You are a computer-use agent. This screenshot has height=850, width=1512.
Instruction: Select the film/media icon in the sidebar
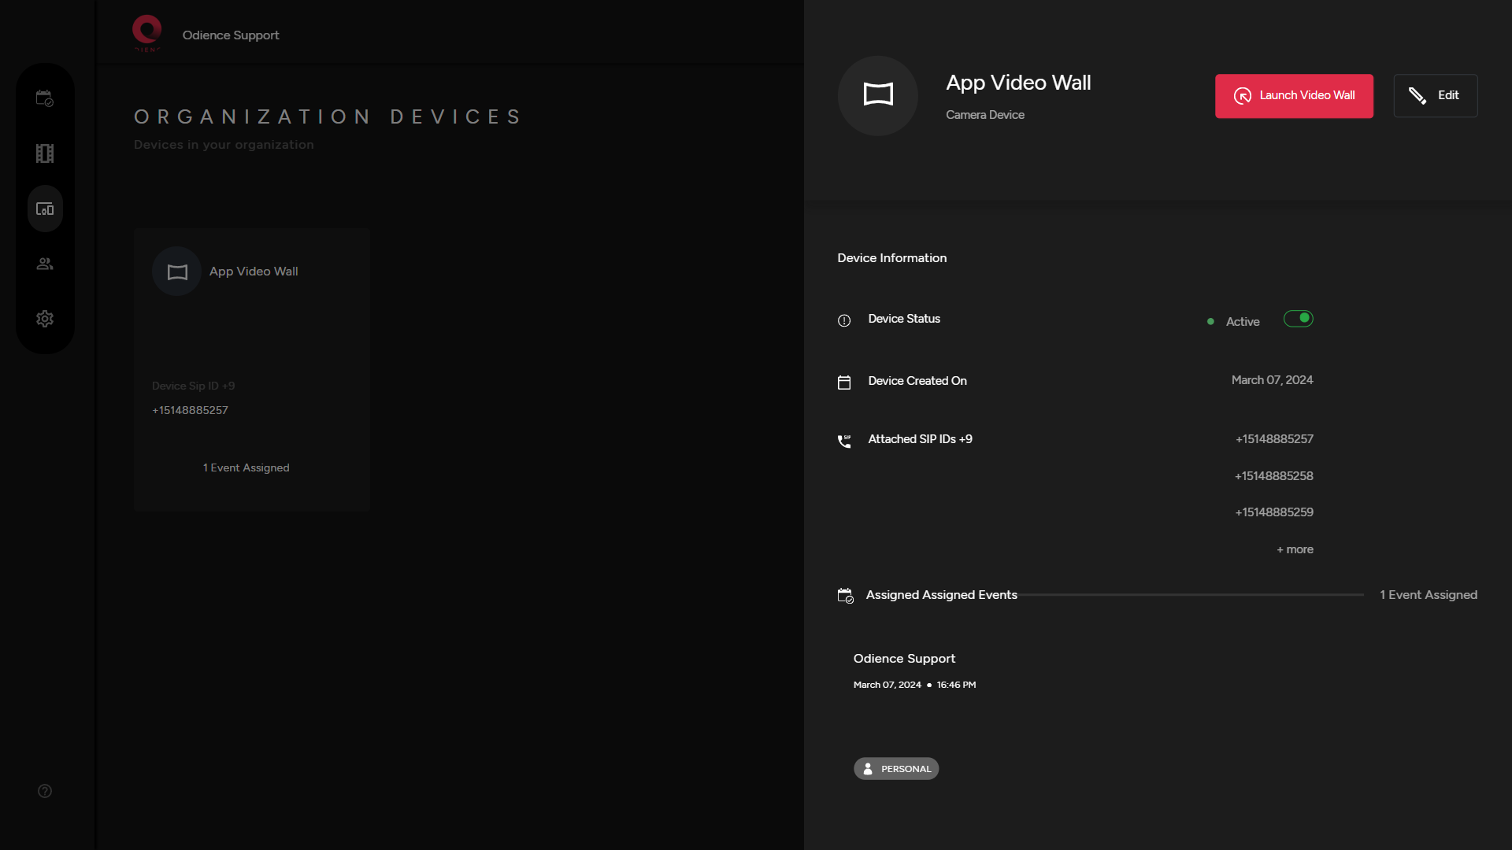(45, 153)
